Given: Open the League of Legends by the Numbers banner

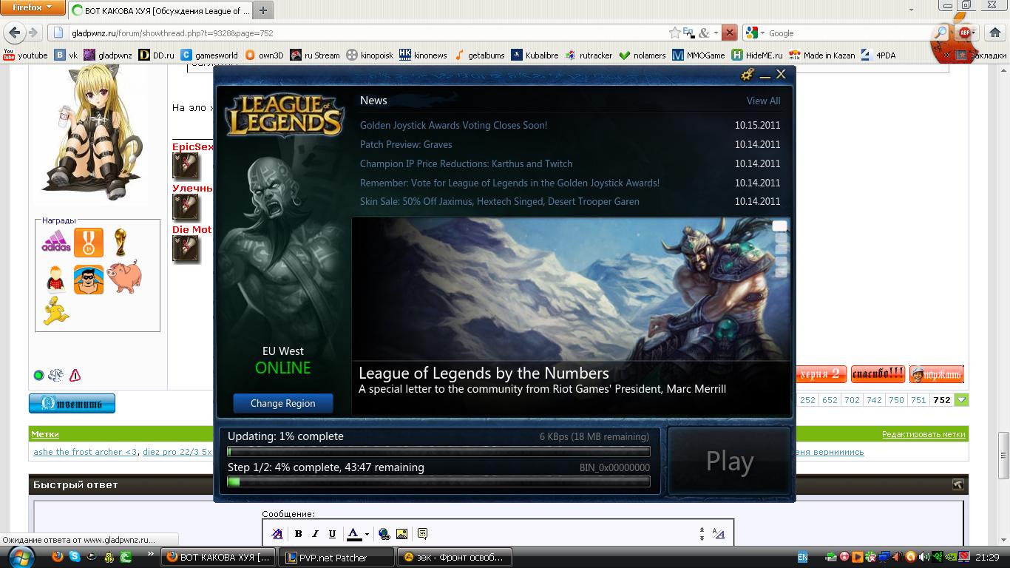Looking at the screenshot, I should tap(571, 317).
